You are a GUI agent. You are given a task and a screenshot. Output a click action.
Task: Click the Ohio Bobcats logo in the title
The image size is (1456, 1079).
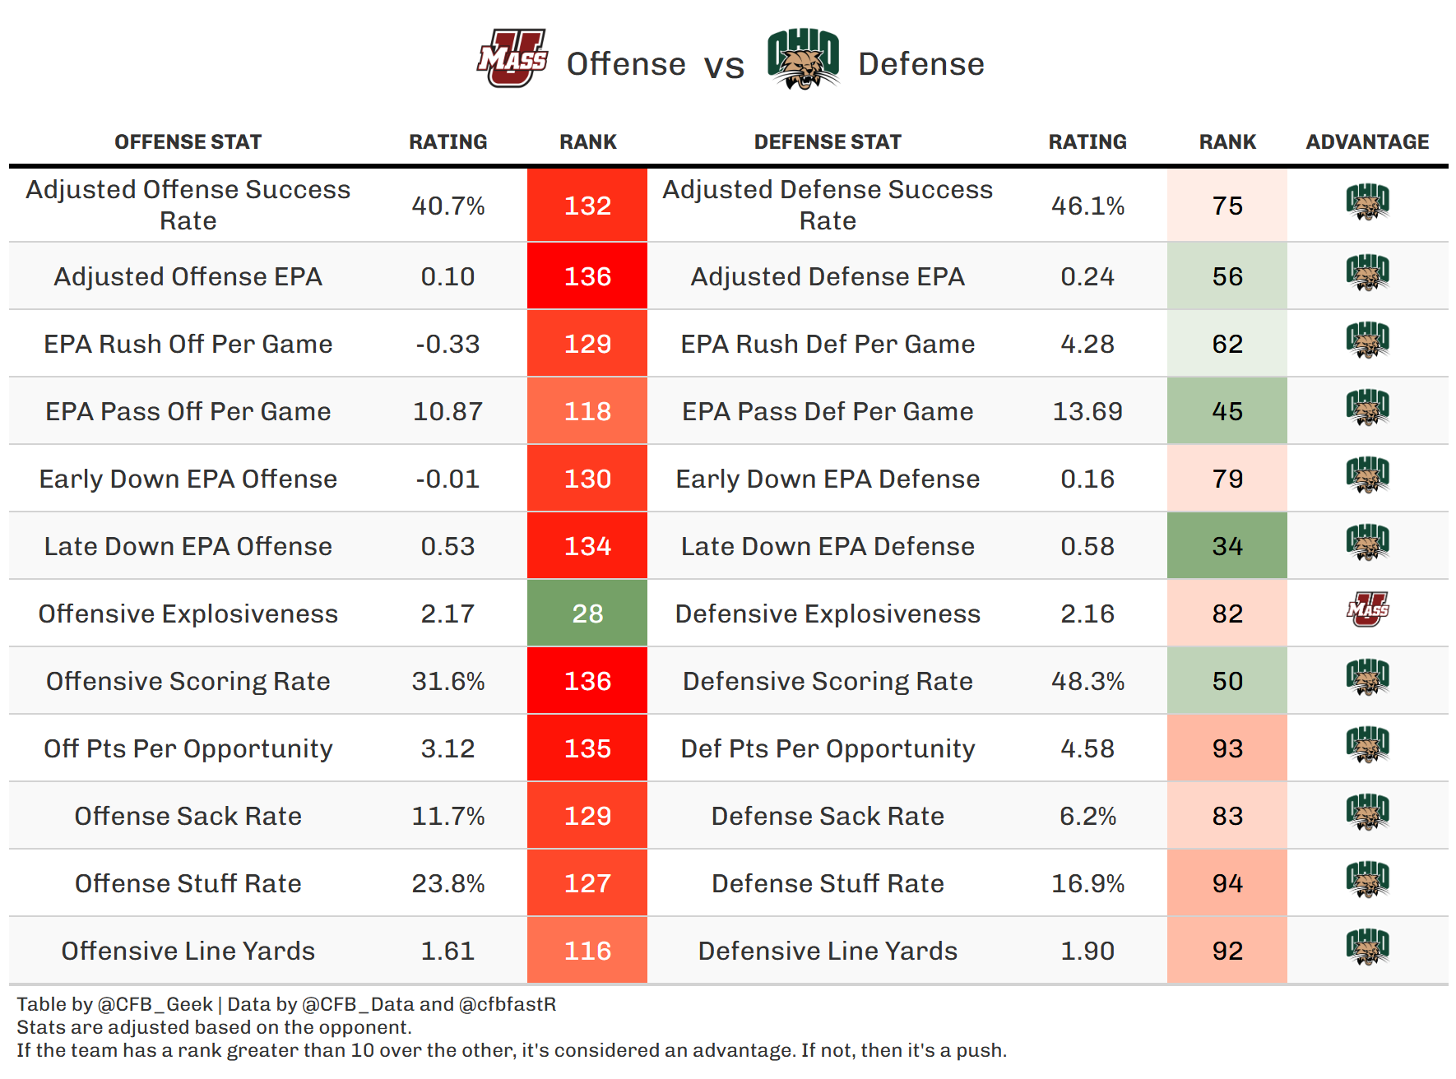click(x=803, y=59)
